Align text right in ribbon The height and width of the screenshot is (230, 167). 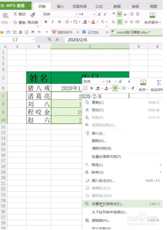point(126,22)
